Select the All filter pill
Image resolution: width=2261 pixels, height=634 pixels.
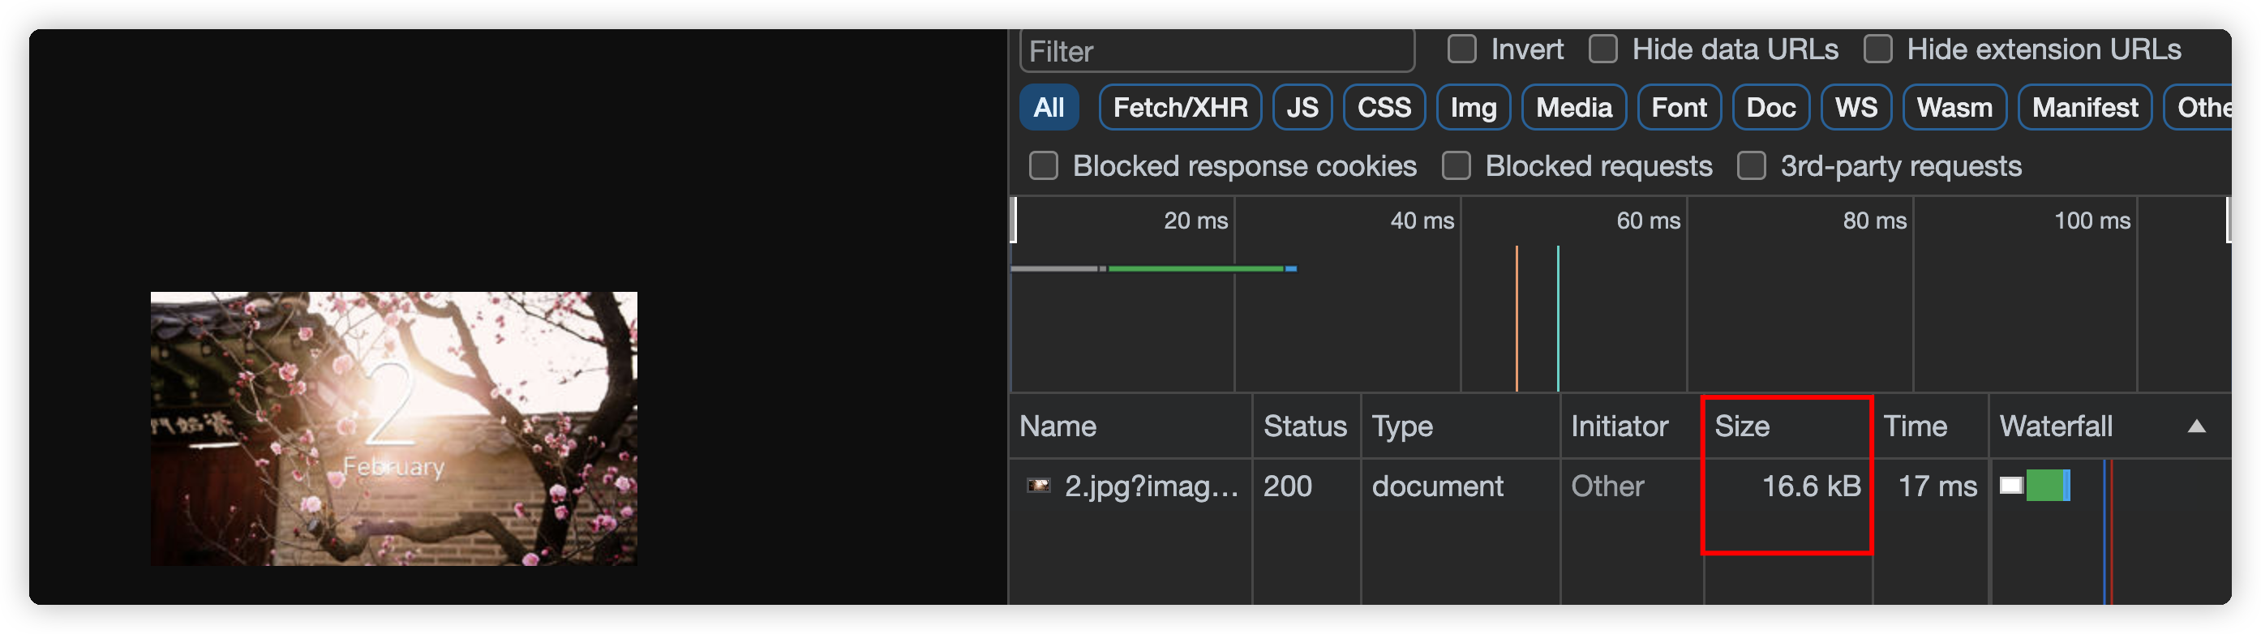pyautogui.click(x=1048, y=108)
